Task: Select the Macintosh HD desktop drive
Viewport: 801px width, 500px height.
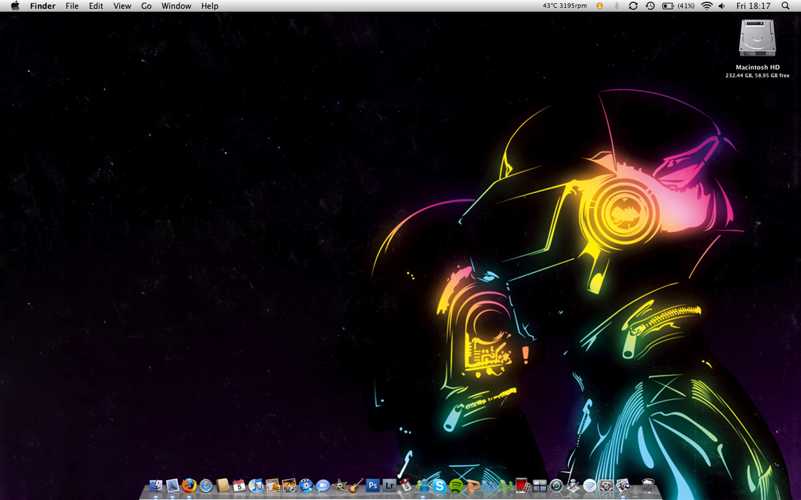Action: tap(757, 38)
